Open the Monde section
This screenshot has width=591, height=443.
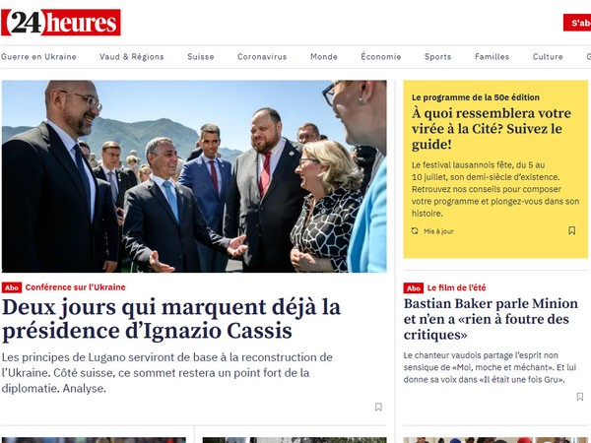pos(324,57)
